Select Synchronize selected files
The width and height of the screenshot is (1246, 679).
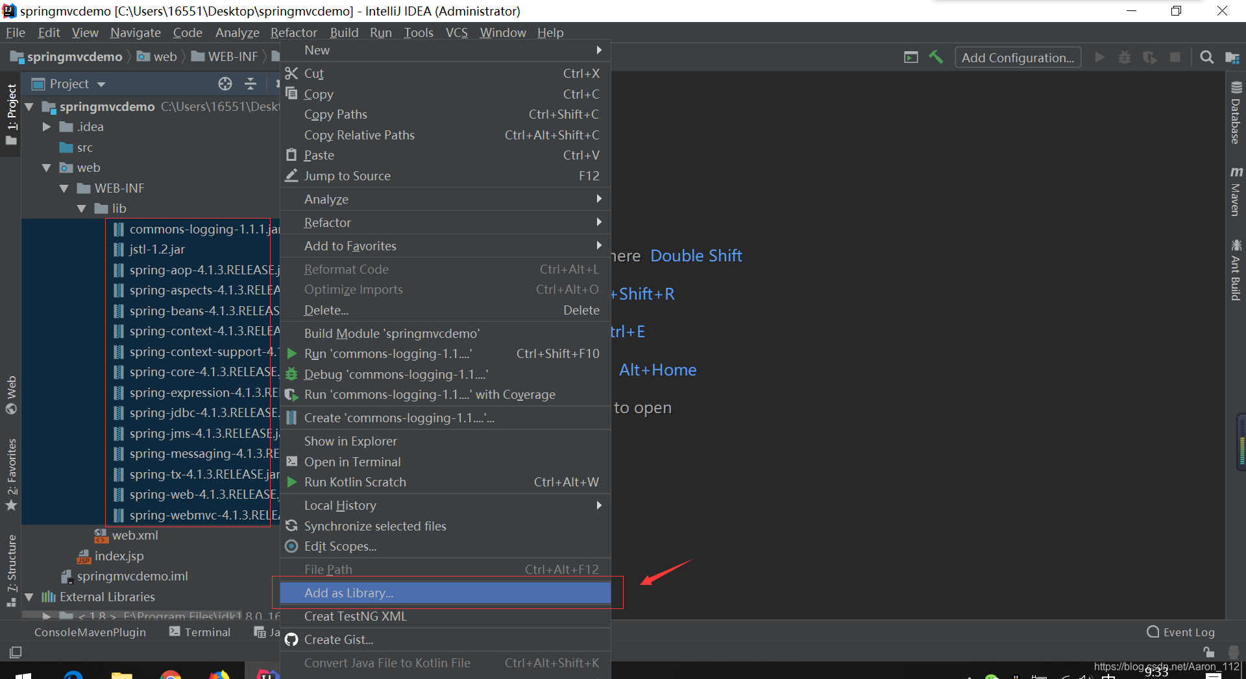[x=445, y=526]
